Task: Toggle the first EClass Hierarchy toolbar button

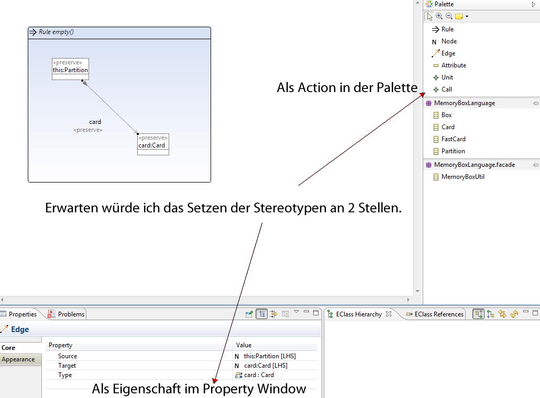Action: tap(478, 314)
